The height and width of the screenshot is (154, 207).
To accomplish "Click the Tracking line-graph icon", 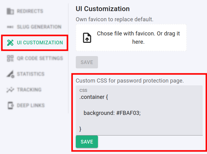I will pos(10,90).
